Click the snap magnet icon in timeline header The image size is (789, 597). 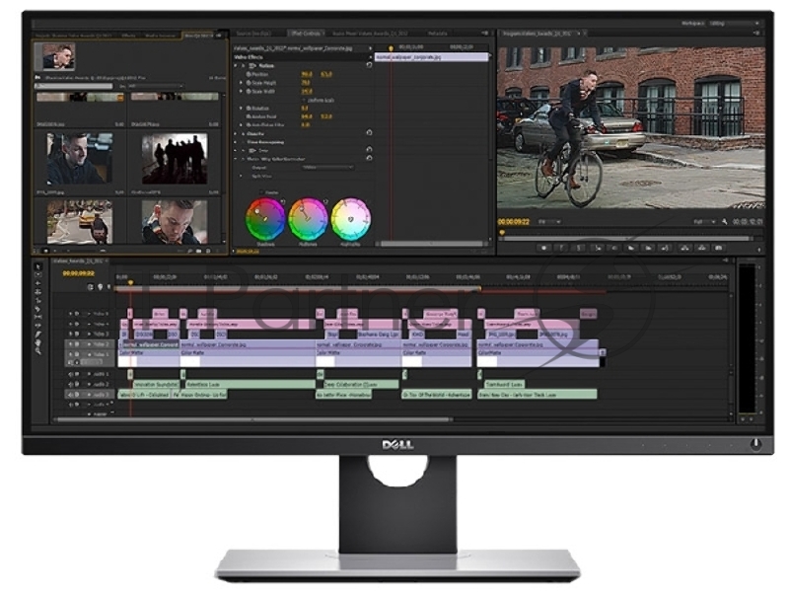click(90, 287)
